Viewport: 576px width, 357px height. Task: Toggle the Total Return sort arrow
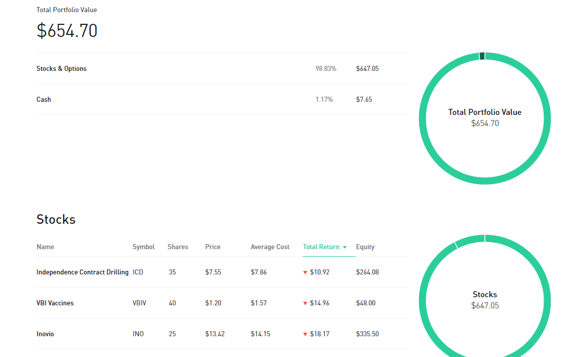[x=345, y=248]
